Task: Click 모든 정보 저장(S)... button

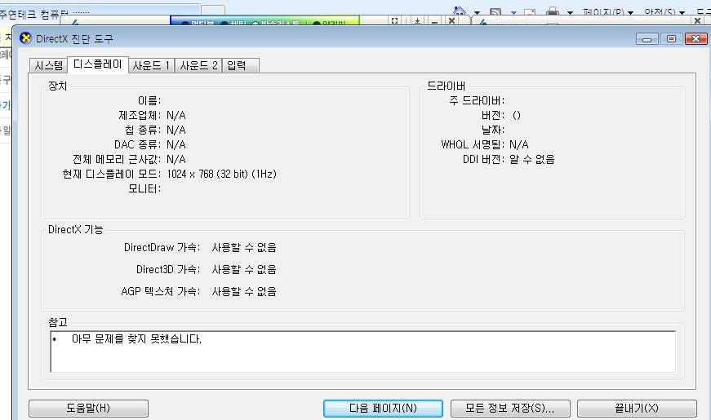Action: 510,409
